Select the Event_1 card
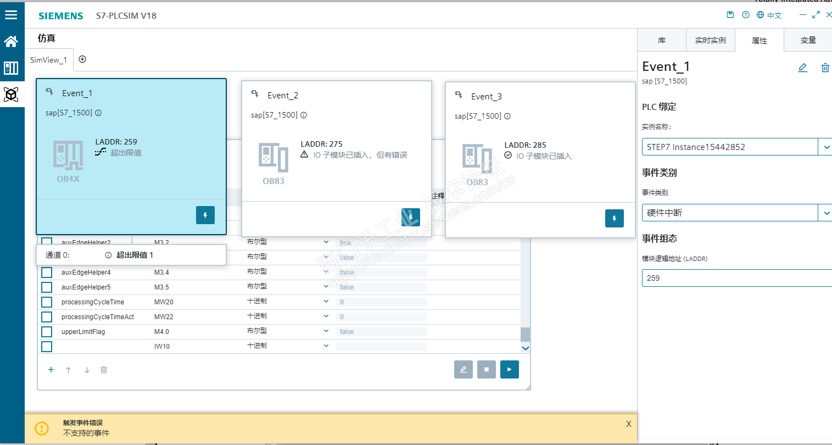 (131, 157)
